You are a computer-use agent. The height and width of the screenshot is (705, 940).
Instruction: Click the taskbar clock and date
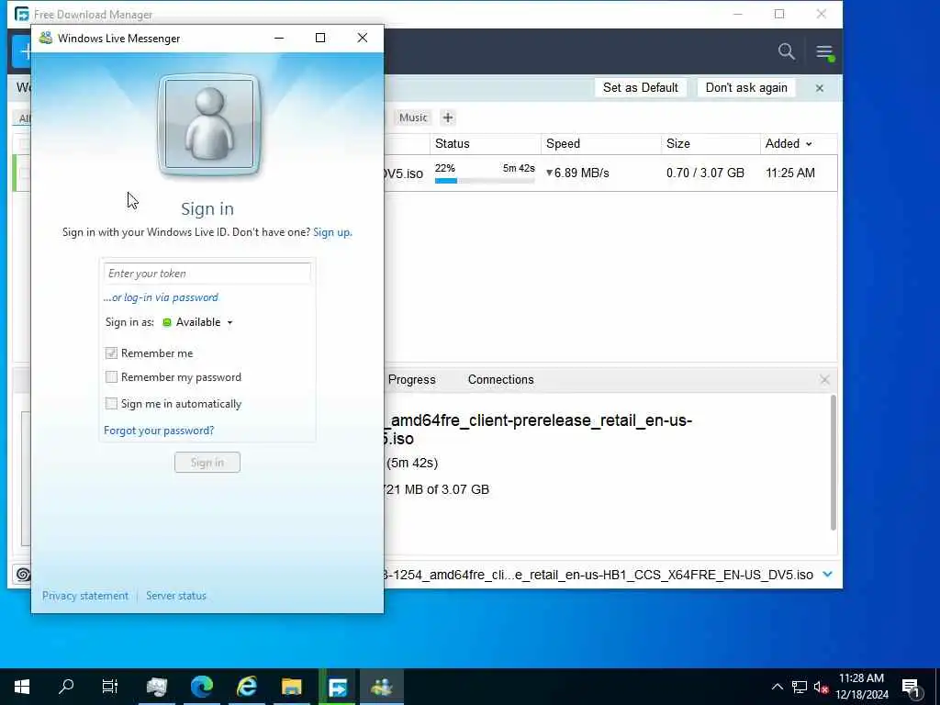click(861, 687)
